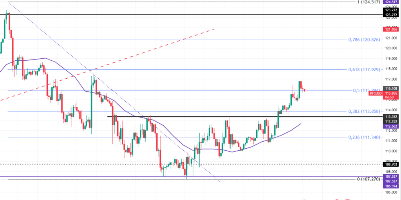Click the red 121.856 price tag

[x=392, y=29]
